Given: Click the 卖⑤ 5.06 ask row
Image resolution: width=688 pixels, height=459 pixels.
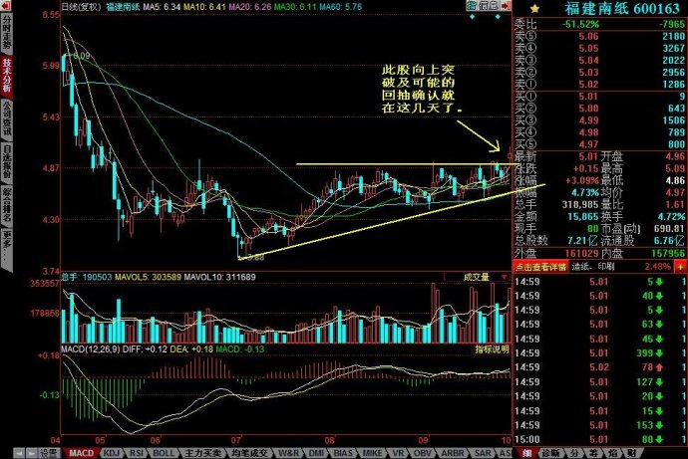Looking at the screenshot, I should coord(600,36).
